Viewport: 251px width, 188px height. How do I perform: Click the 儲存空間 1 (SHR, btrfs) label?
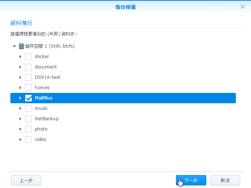tap(50, 46)
